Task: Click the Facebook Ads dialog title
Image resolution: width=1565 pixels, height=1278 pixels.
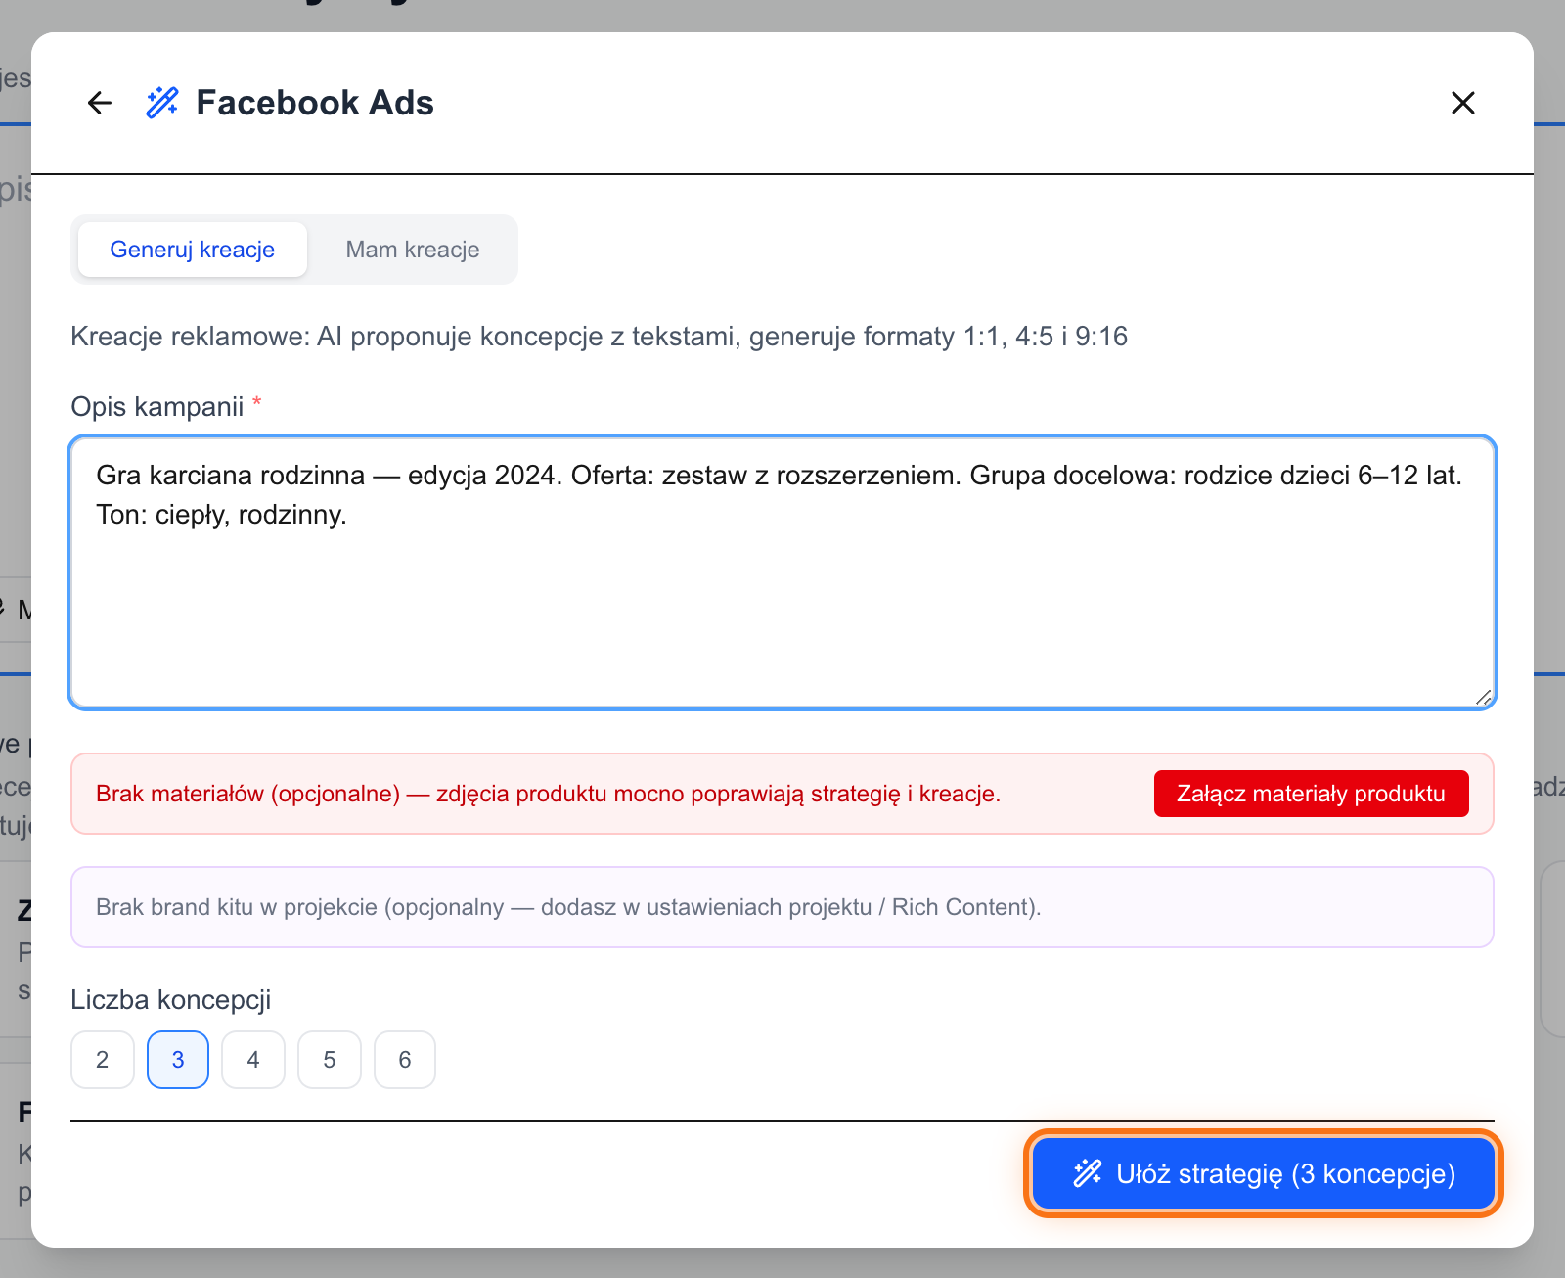Action: pos(315,103)
